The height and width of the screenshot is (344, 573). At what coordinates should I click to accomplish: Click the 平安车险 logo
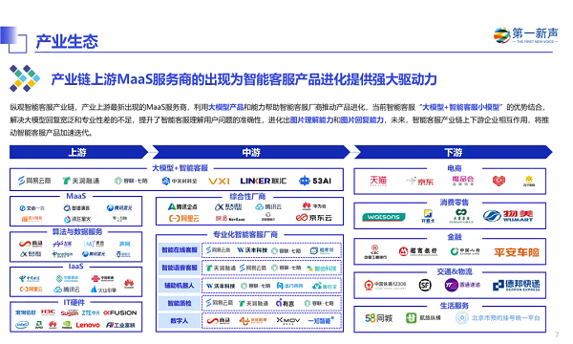coord(517,252)
